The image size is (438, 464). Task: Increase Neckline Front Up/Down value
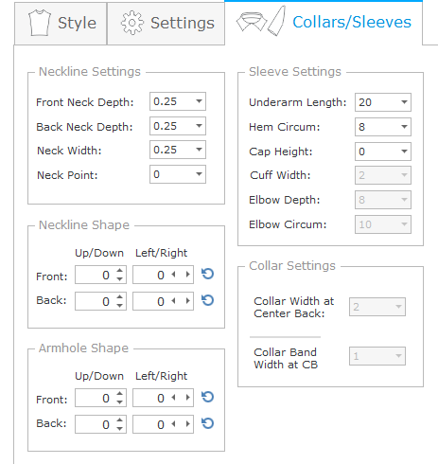119,271
